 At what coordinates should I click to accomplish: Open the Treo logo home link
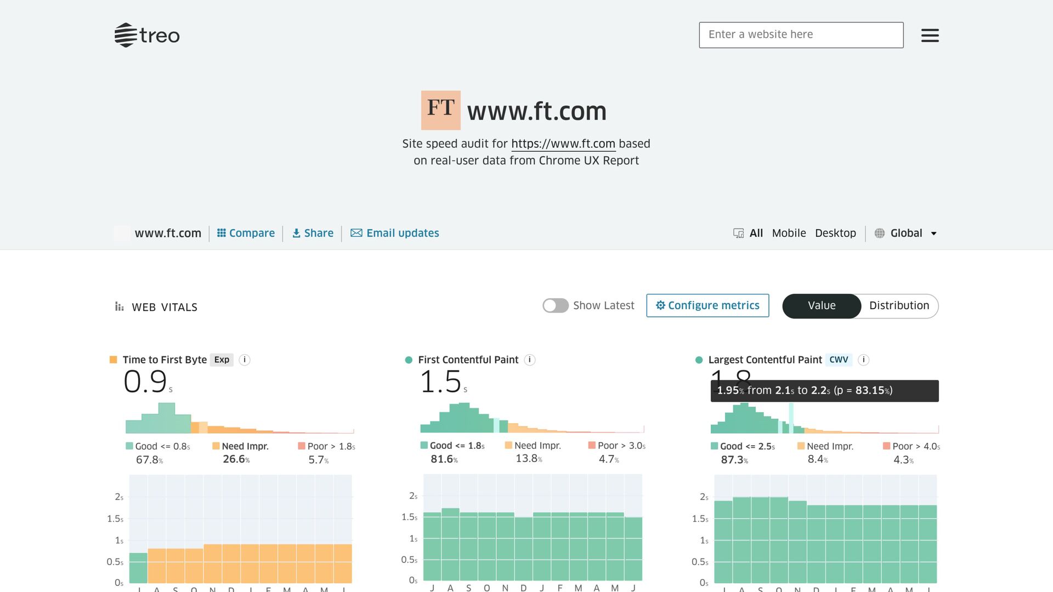pyautogui.click(x=147, y=35)
